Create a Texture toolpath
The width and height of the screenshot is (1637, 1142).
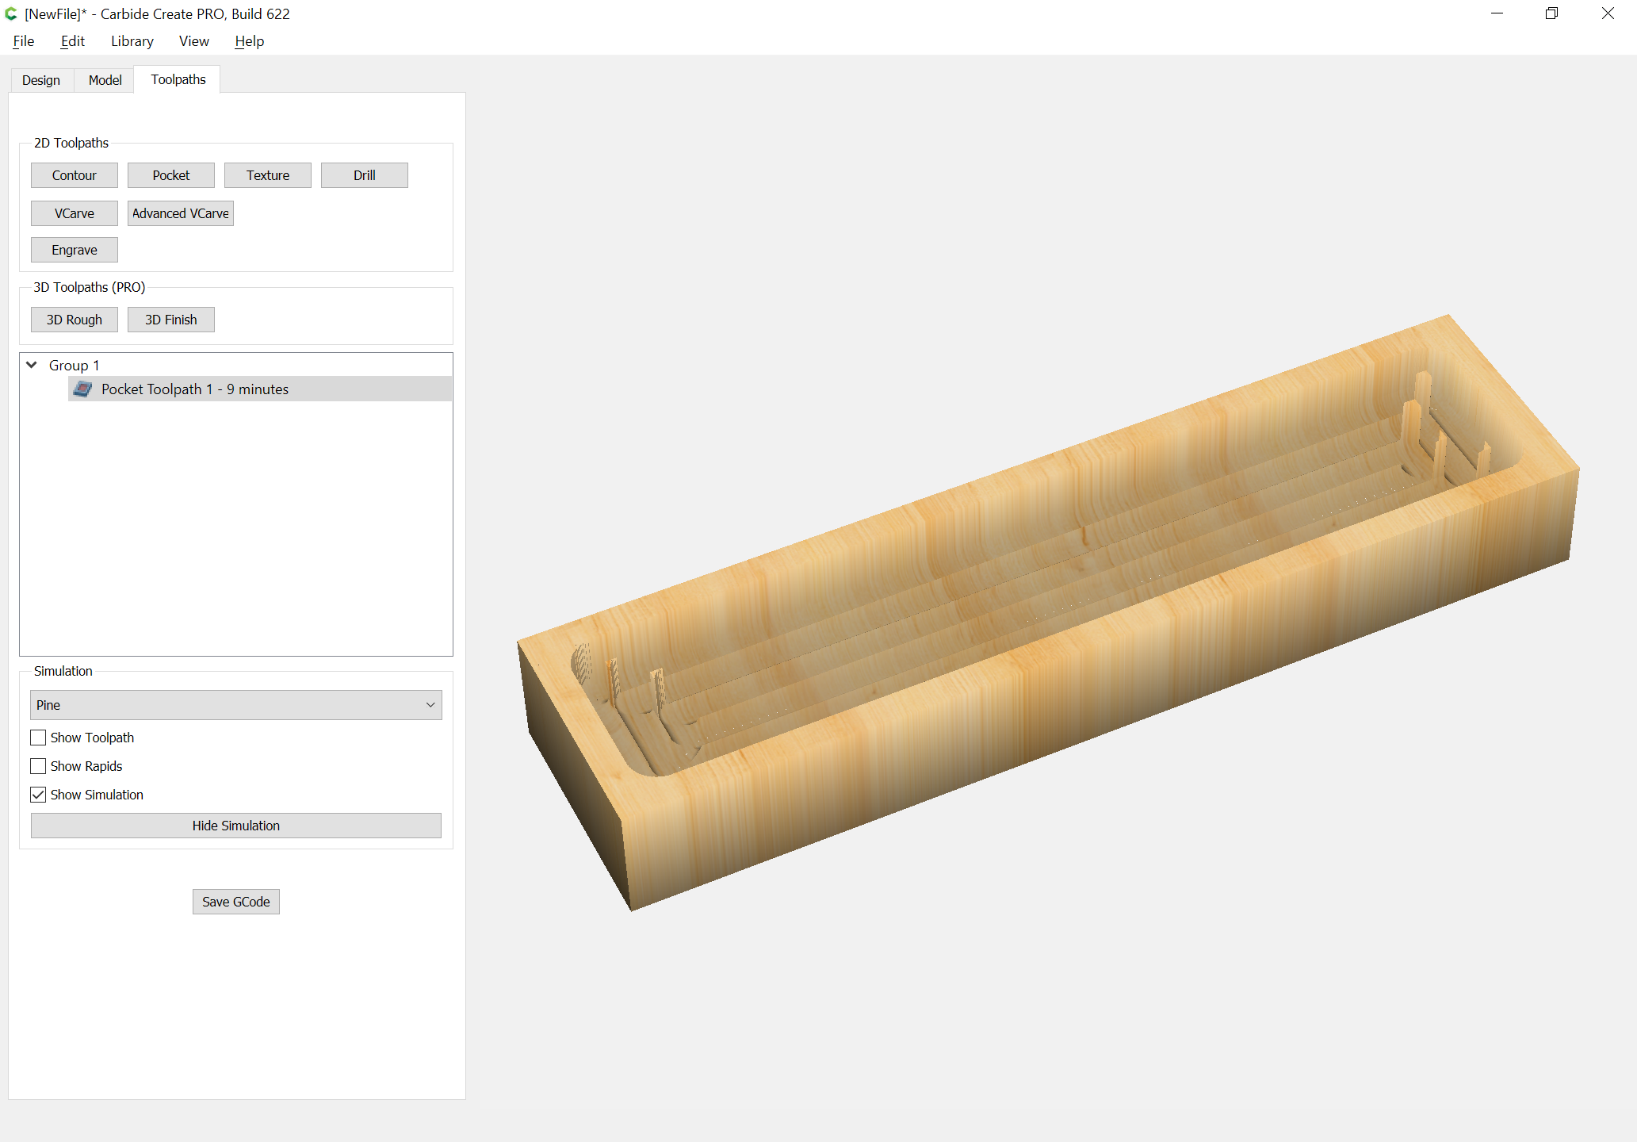268,175
